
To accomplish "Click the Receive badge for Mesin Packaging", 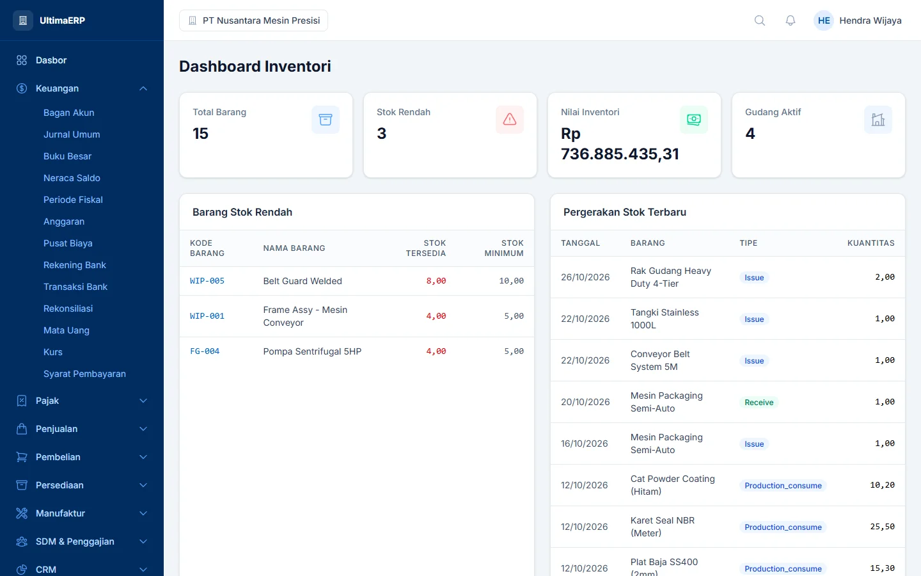I will click(x=759, y=403).
